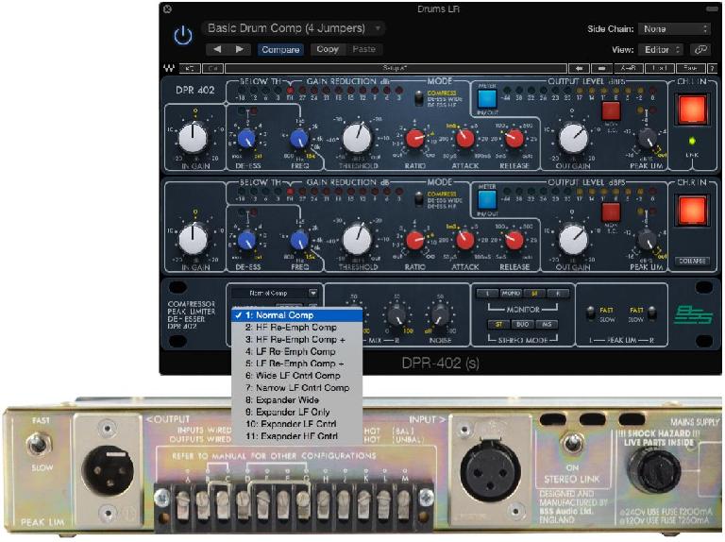Image resolution: width=725 pixels, height=542 pixels.
Task: Toggle top channel red CH.IN button
Action: click(692, 110)
